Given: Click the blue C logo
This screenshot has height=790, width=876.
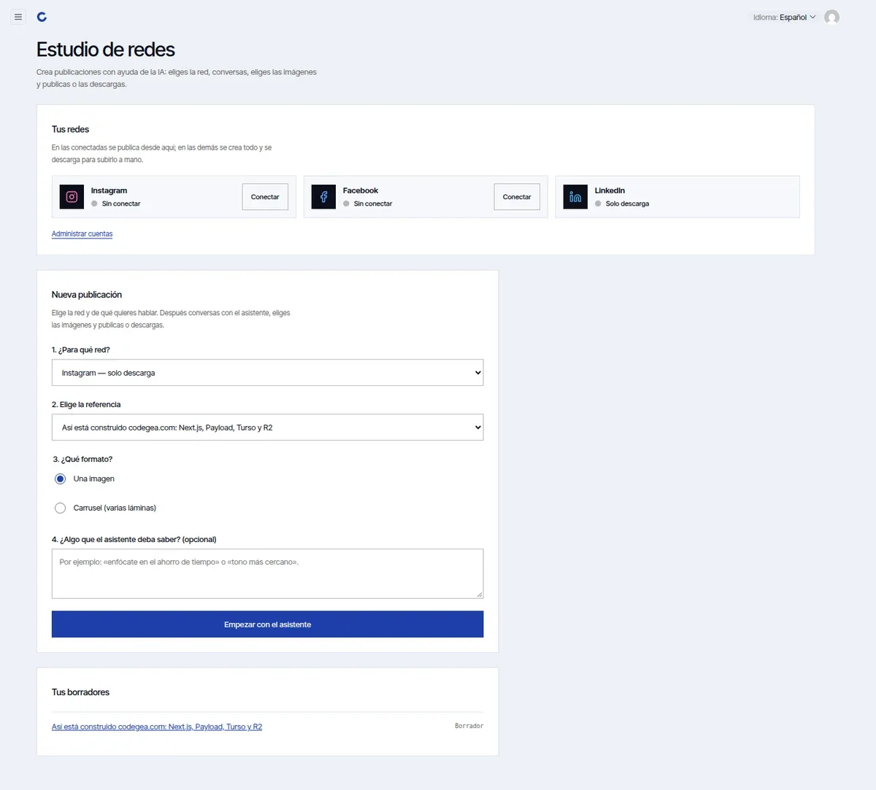Looking at the screenshot, I should tap(42, 17).
